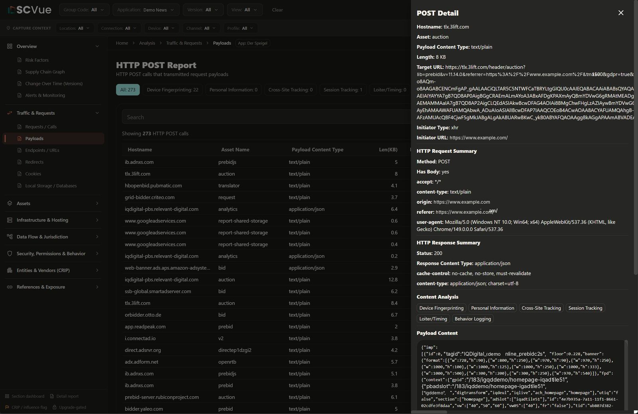638x414 pixels.
Task: Open the Channel filter dropdown
Action: (201, 28)
